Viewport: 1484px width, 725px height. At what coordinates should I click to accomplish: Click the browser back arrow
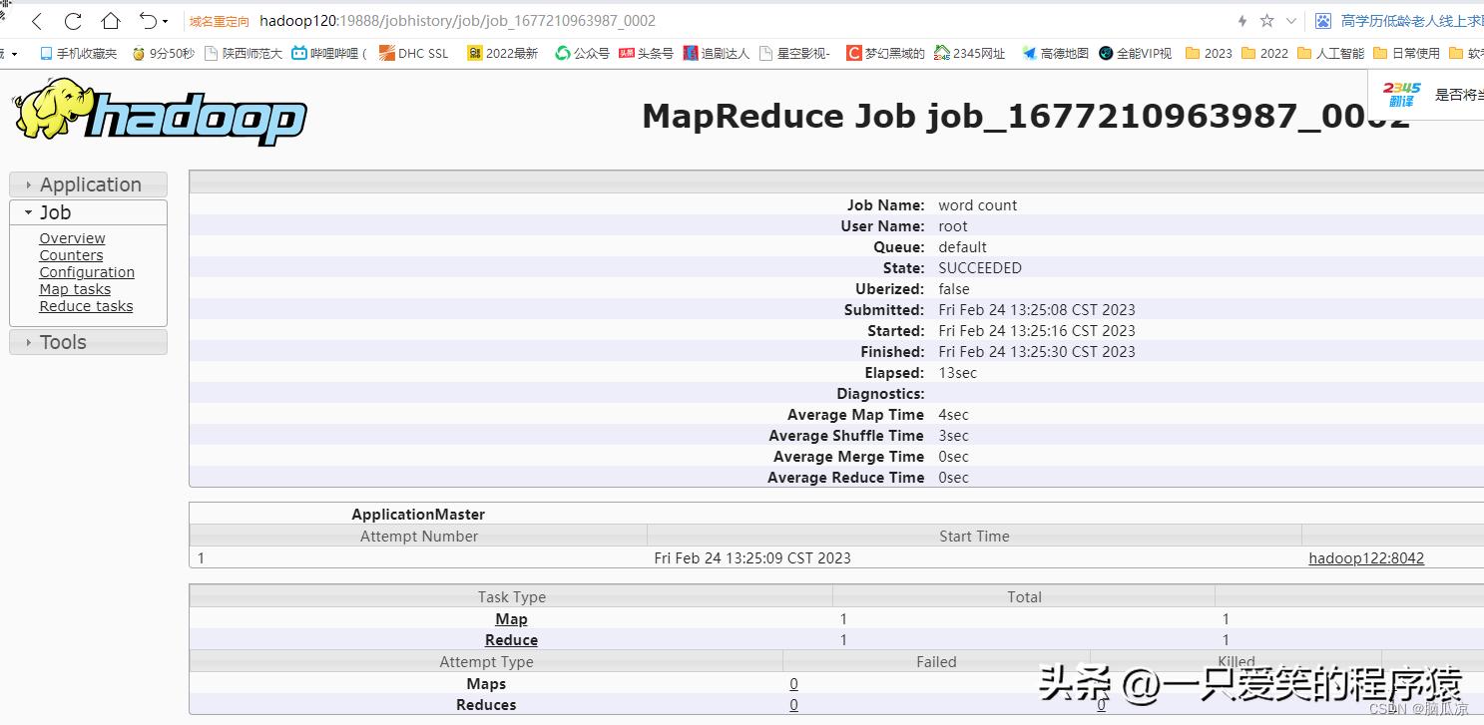[37, 21]
